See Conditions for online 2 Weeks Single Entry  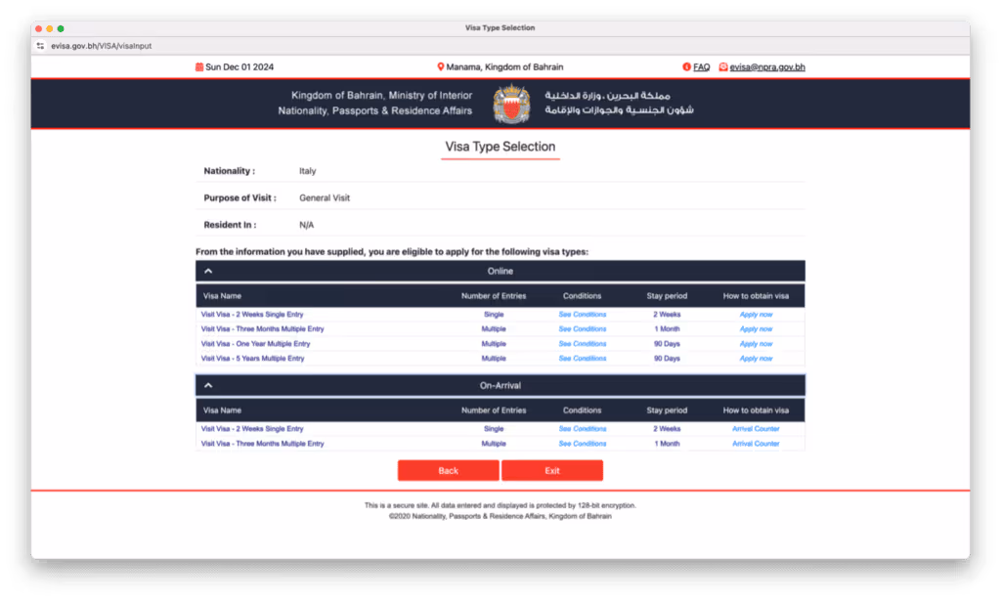pyautogui.click(x=583, y=315)
